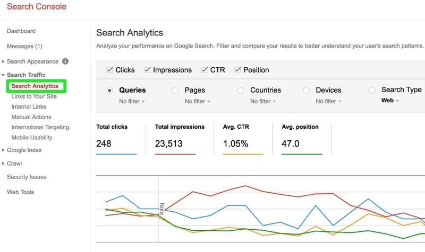The width and height of the screenshot is (425, 252).
Task: Toggle the Clicks checkbox
Action: click(109, 70)
